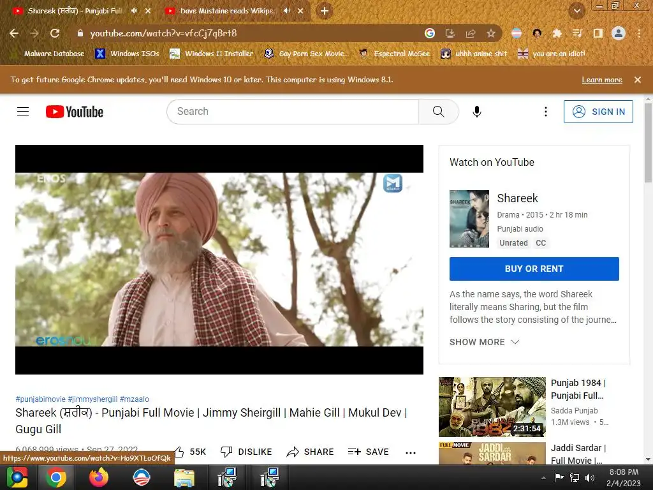Close the Dave Mustaine tab

300,11
